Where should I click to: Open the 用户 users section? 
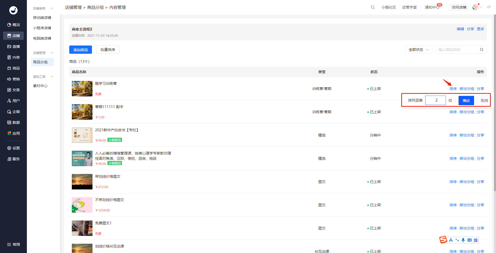coord(13,101)
